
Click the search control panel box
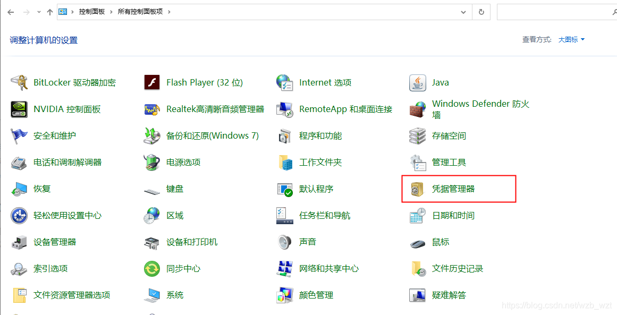point(557,12)
